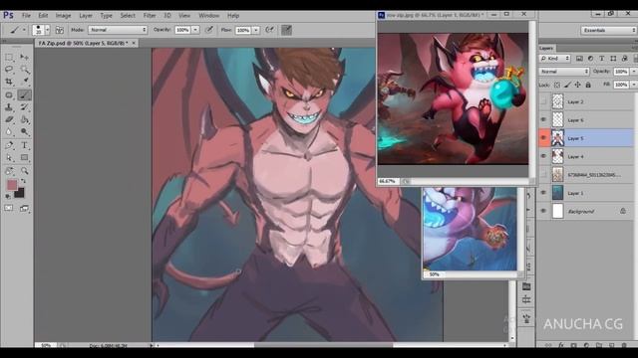Enable pressure for opacity
The height and width of the screenshot is (358, 638).
(x=209, y=30)
